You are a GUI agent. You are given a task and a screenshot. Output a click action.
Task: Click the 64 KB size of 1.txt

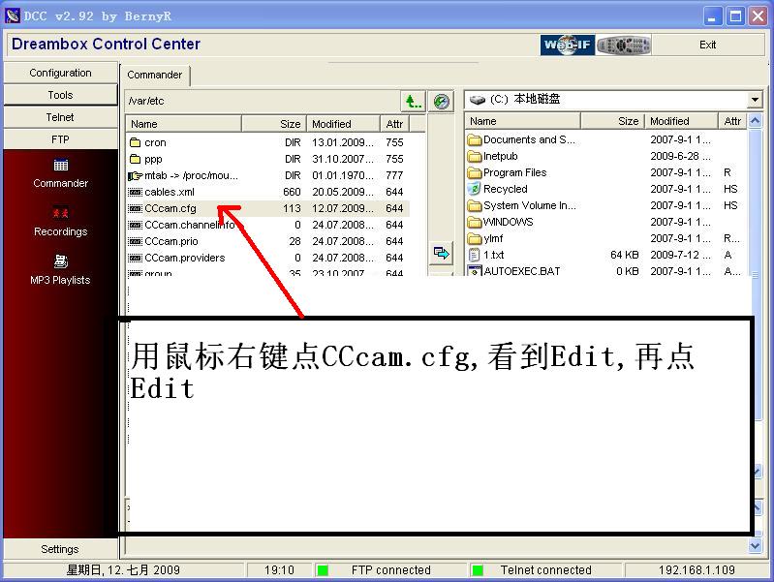click(625, 256)
